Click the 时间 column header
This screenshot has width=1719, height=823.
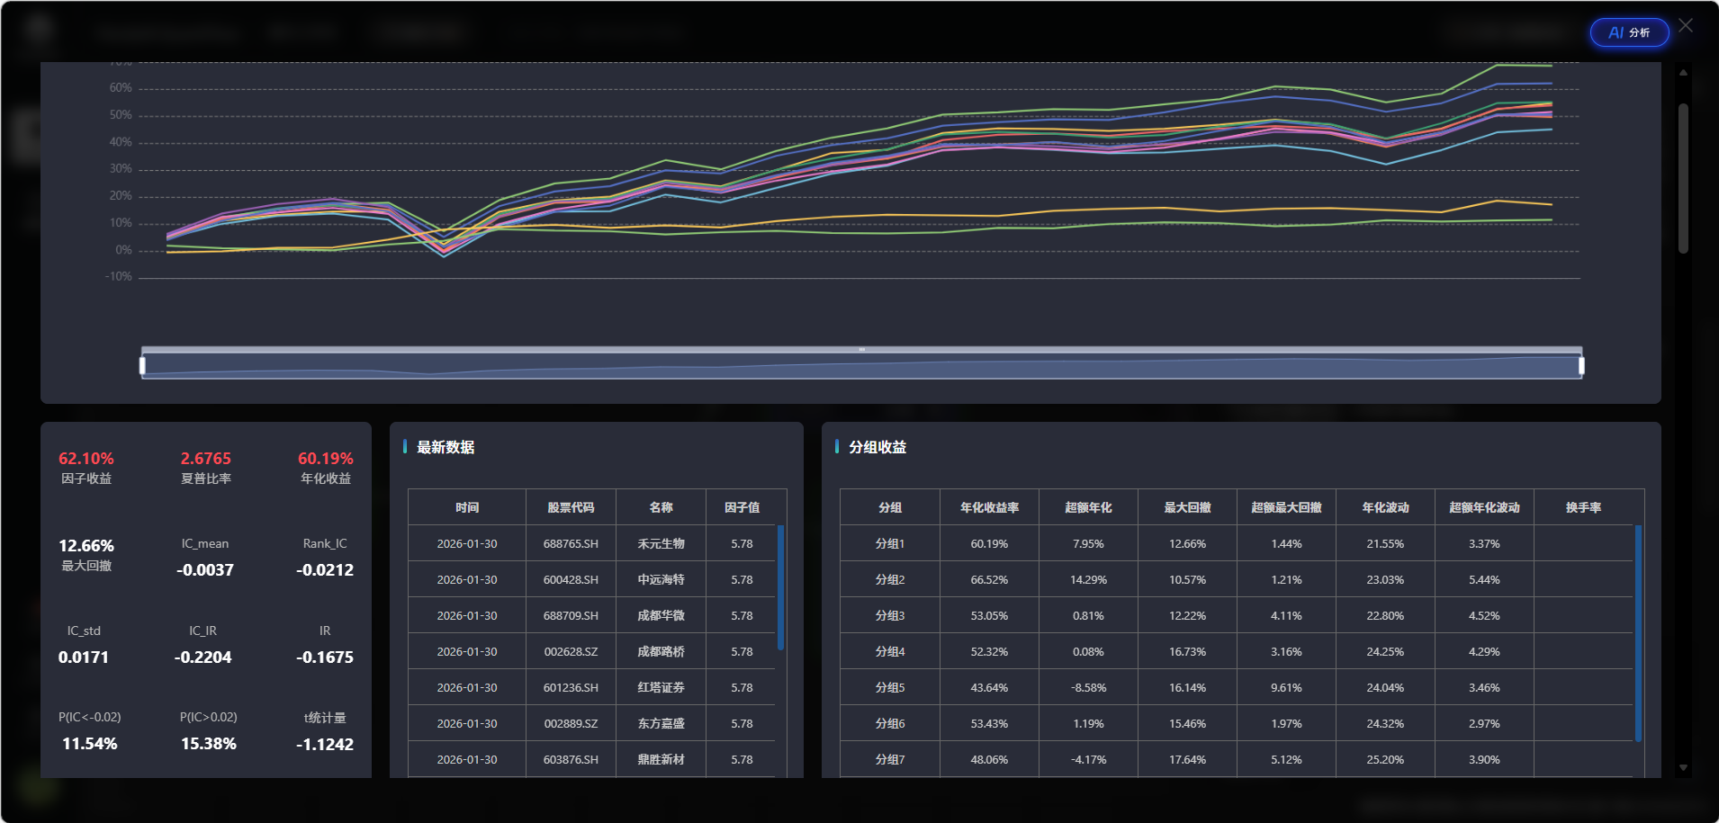(x=467, y=507)
